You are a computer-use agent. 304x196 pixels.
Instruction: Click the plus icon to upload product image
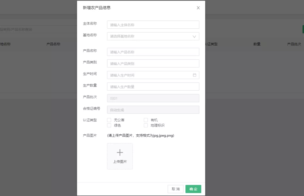point(120,152)
